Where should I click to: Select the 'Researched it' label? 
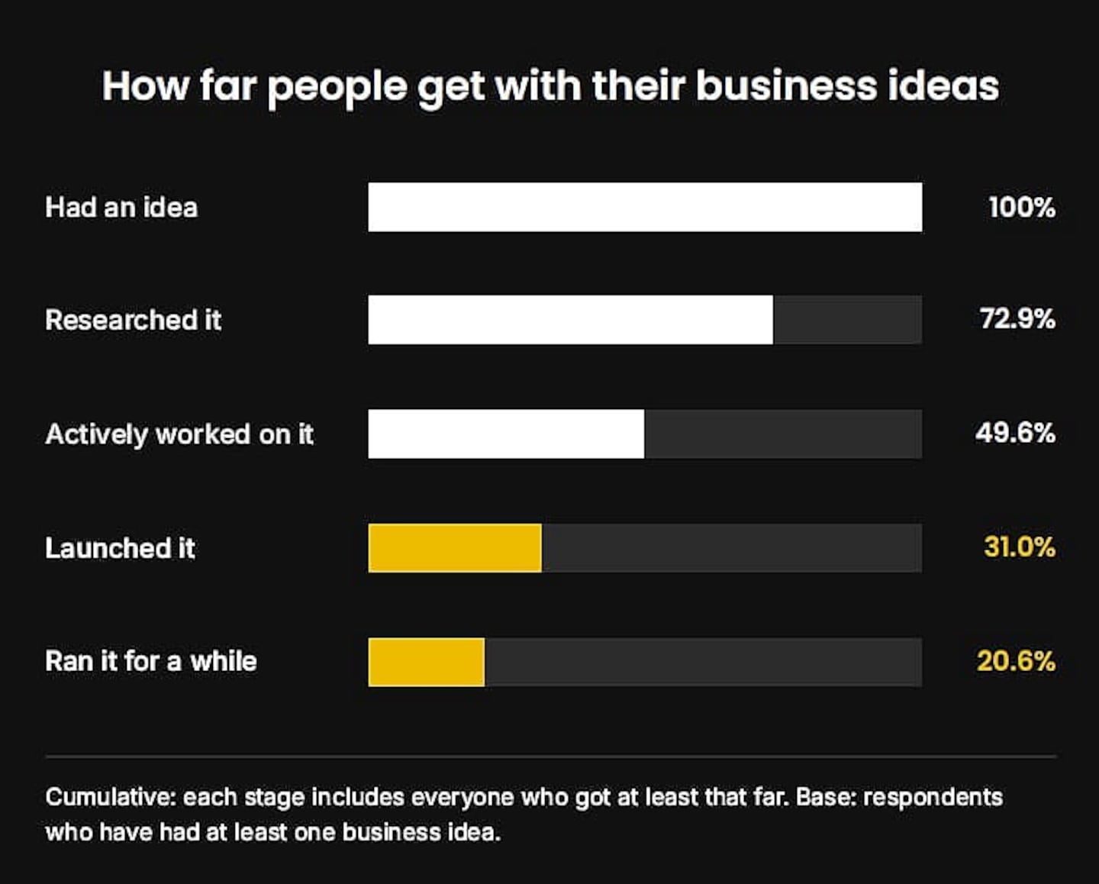pyautogui.click(x=133, y=320)
